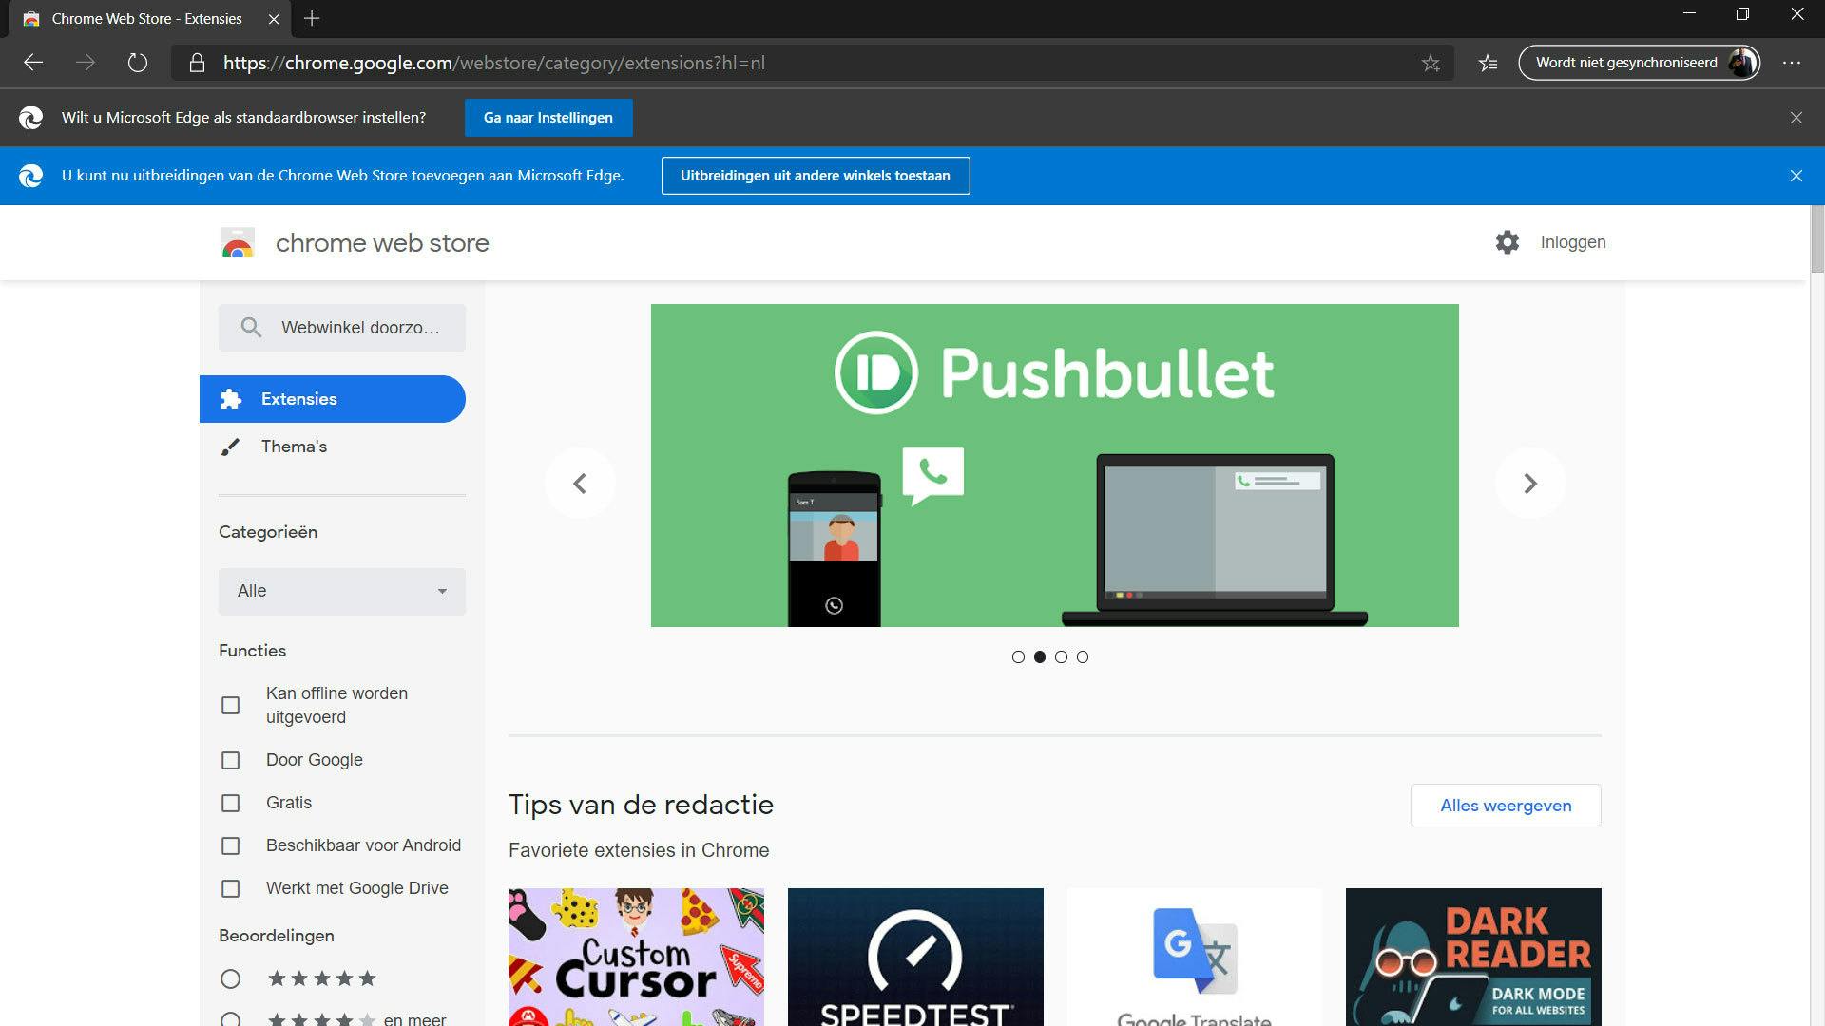Click the reload page icon
The image size is (1825, 1026).
[x=139, y=62]
